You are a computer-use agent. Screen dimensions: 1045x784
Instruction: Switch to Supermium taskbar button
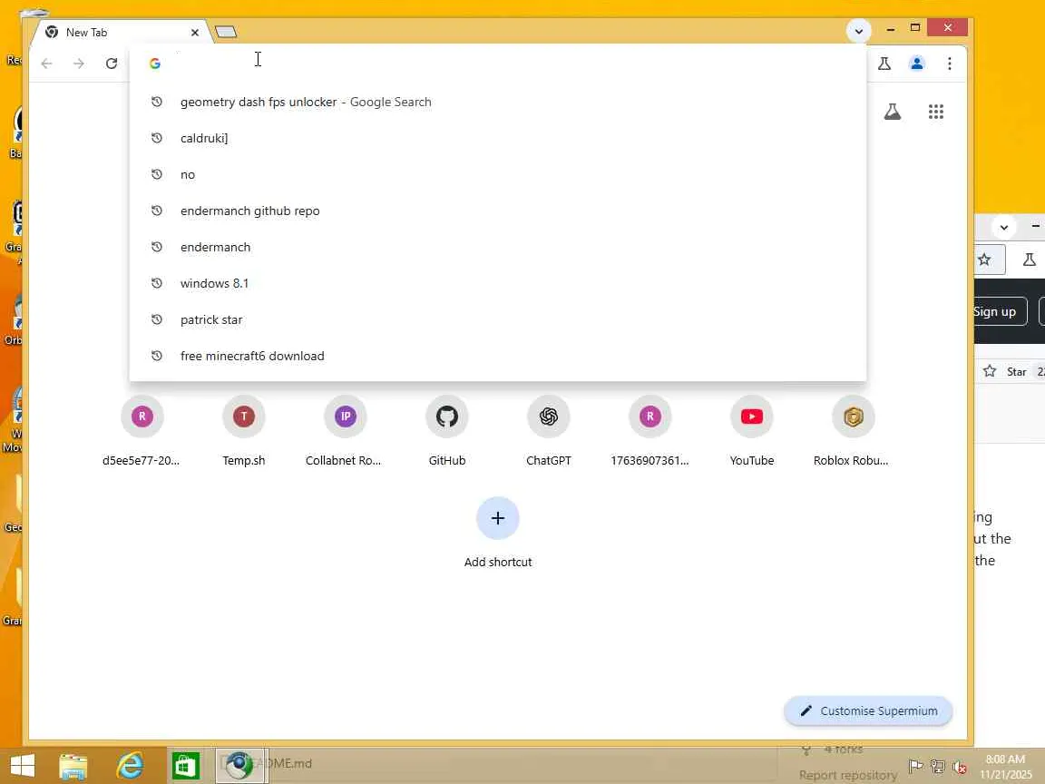(241, 765)
